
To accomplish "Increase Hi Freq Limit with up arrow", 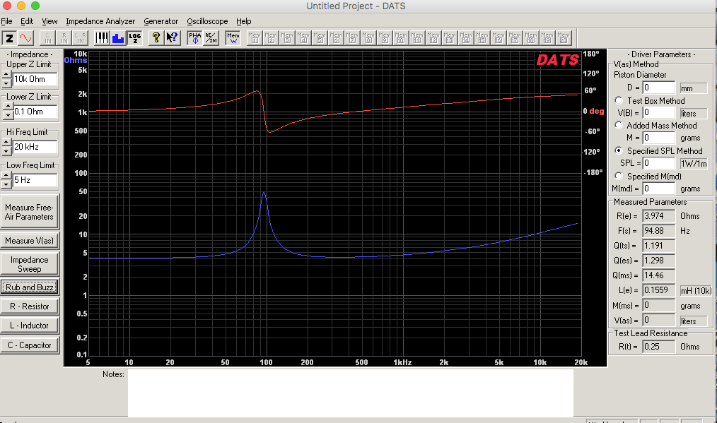I will [x=6, y=142].
